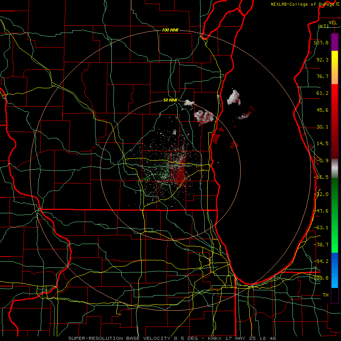The width and height of the screenshot is (341, 341).
Task: Click the 107.8 legend value
Action: pos(321,42)
